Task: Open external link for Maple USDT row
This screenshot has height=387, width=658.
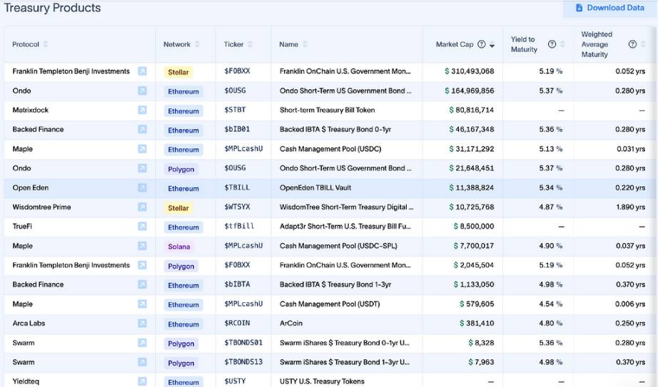Action: (142, 304)
